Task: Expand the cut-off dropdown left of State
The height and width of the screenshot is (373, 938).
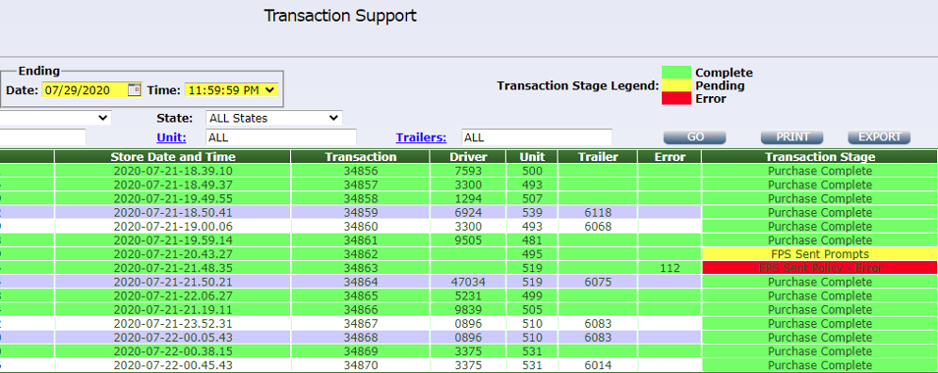Action: [x=55, y=118]
